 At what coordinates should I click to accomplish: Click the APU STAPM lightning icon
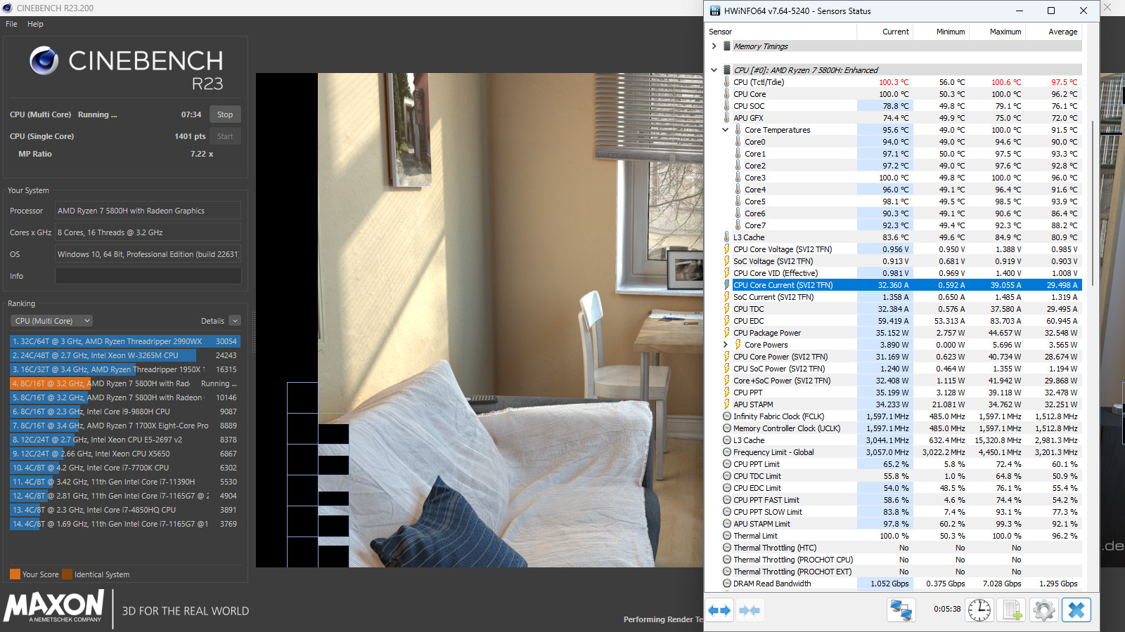tap(726, 404)
